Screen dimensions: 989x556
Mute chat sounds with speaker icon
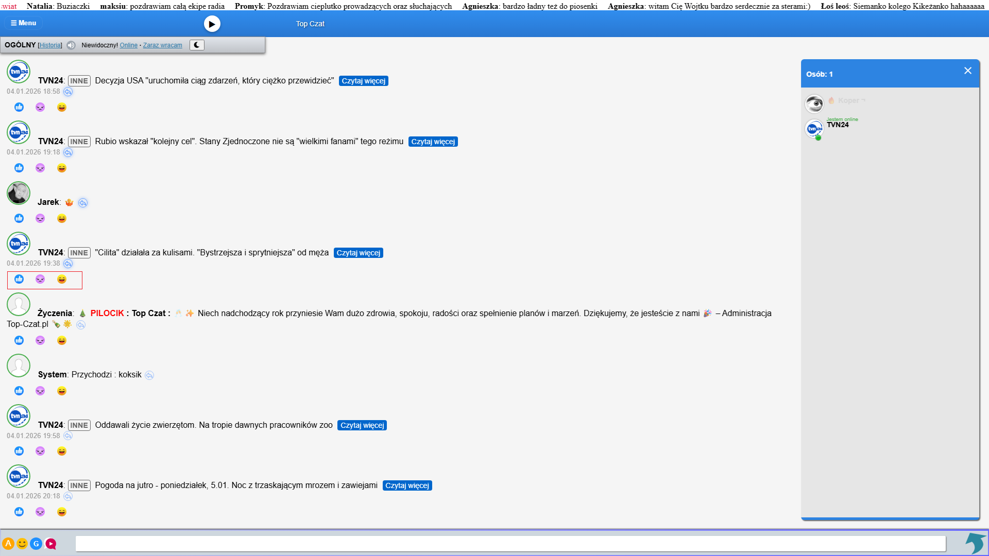tap(71, 45)
